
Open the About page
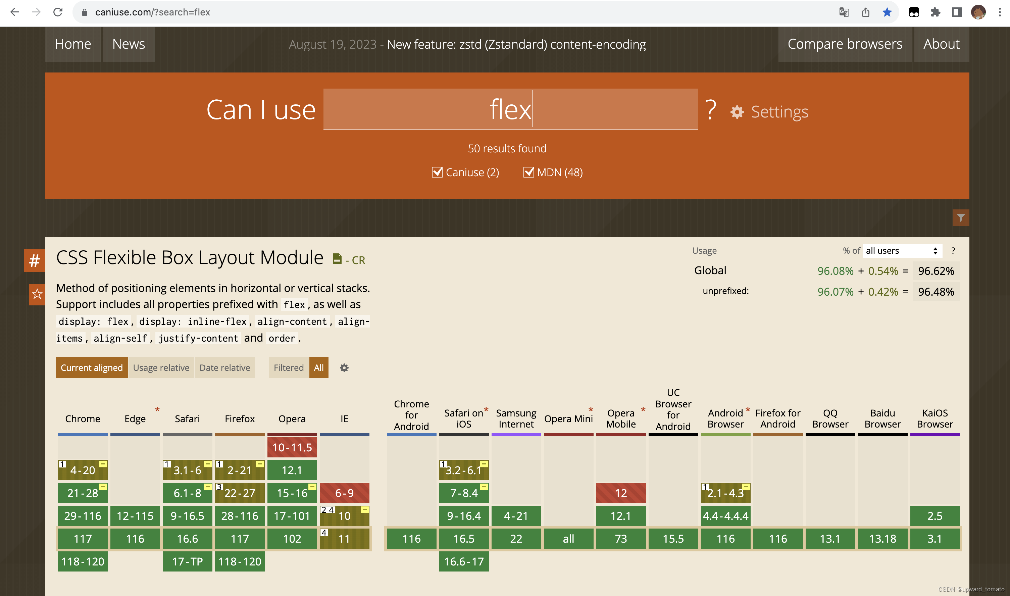tap(941, 44)
